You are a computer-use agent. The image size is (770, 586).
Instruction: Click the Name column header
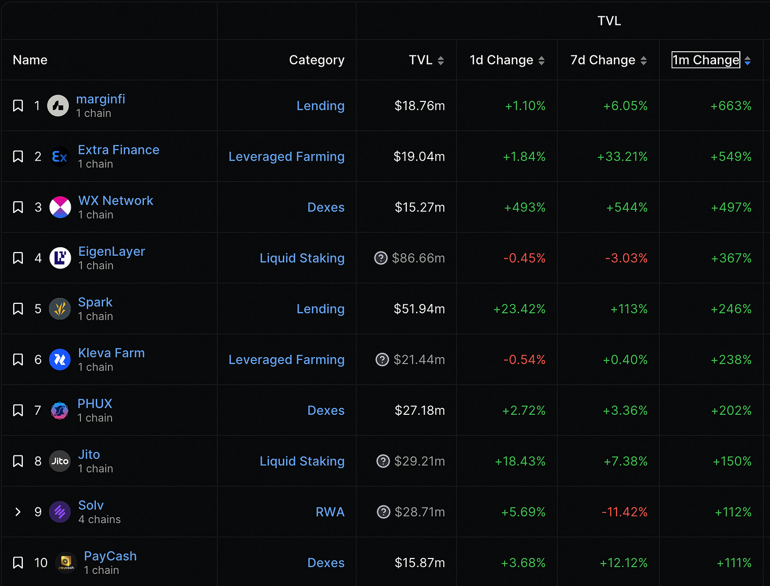30,60
